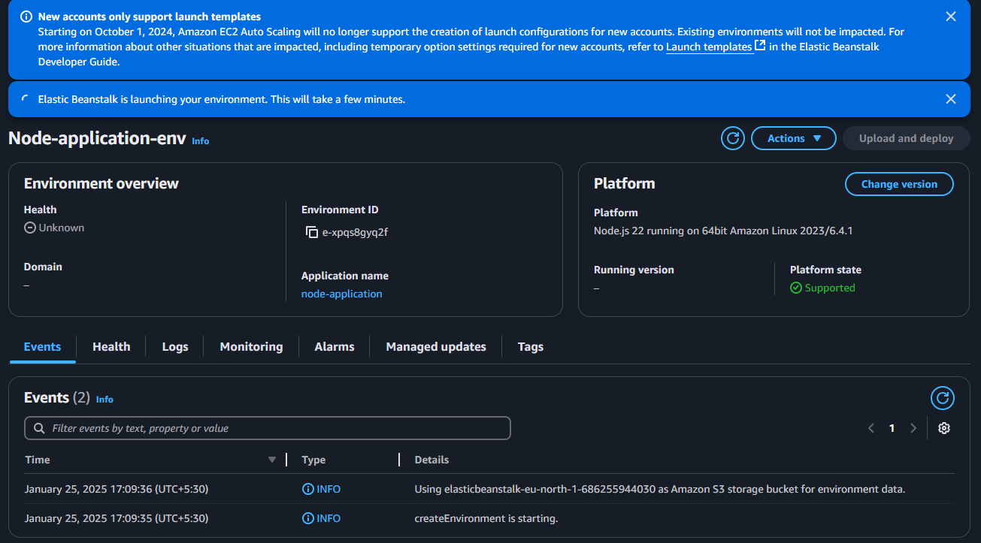
Task: Click environment ID text e-xpqs8gyq2f
Action: (x=355, y=232)
